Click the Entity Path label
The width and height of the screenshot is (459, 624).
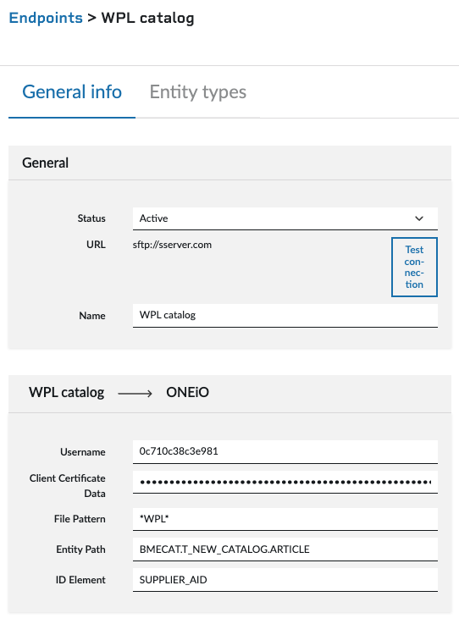80,549
